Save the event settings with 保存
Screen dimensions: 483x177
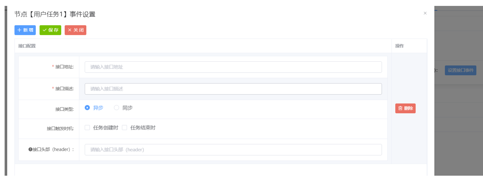[50, 30]
